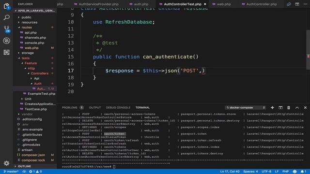Open errors and warnings in status bar
Viewport: 310px width, 174px height.
coord(35,172)
